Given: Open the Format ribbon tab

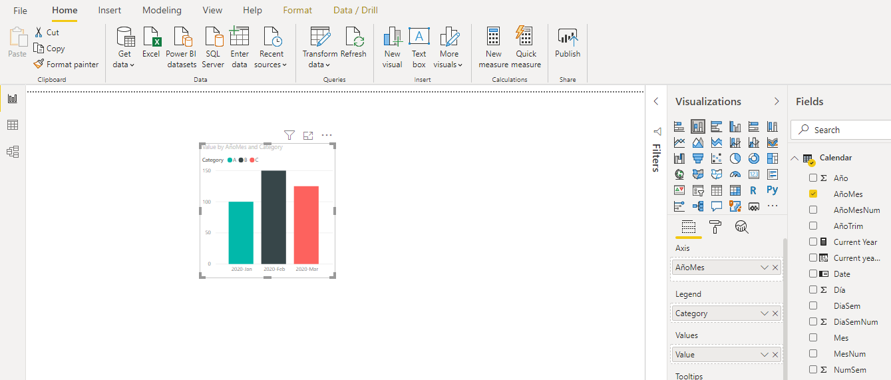Looking at the screenshot, I should pyautogui.click(x=297, y=10).
